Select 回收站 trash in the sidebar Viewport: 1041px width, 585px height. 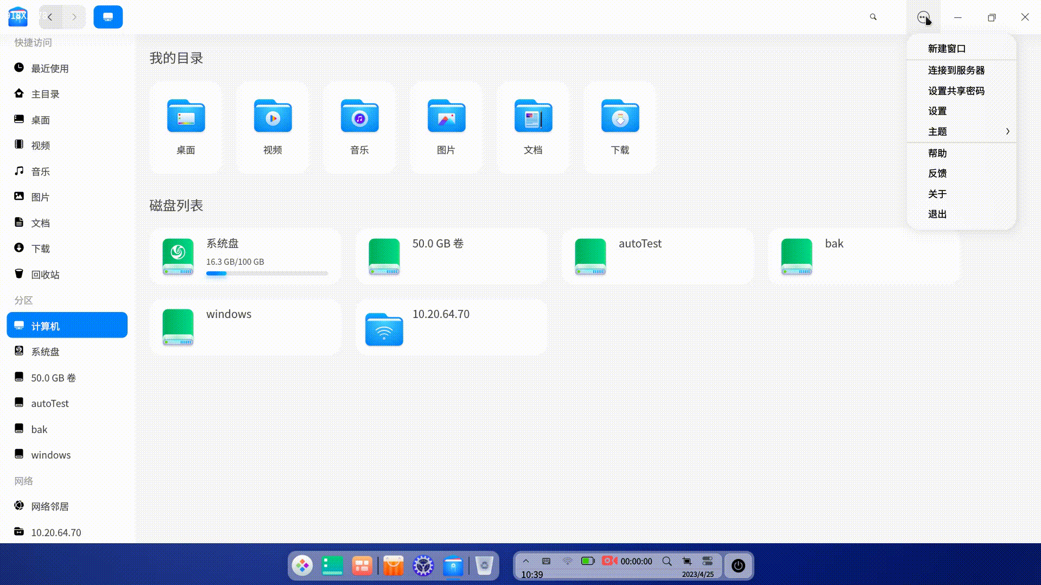point(67,275)
